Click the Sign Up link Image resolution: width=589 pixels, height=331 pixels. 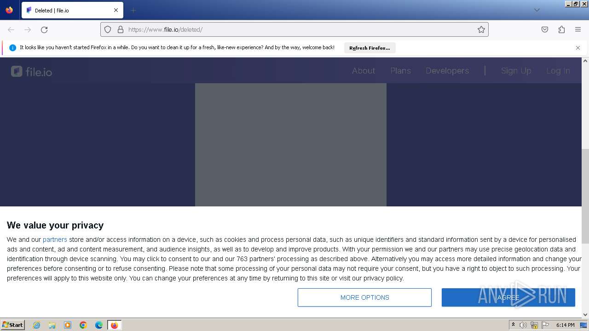(516, 71)
